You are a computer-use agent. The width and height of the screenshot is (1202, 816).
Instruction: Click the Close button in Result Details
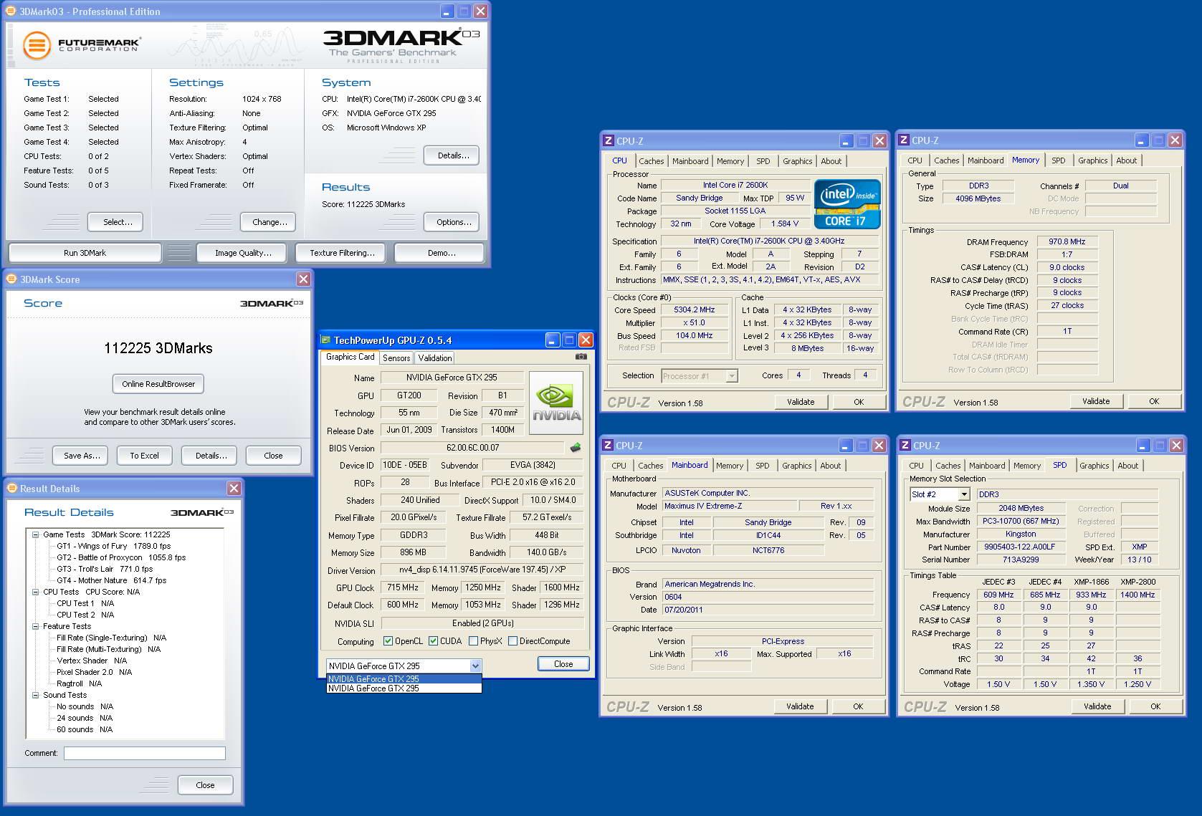pos(205,785)
